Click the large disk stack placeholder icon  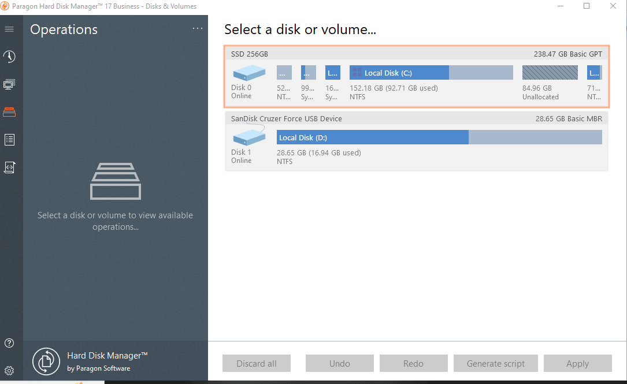click(116, 181)
